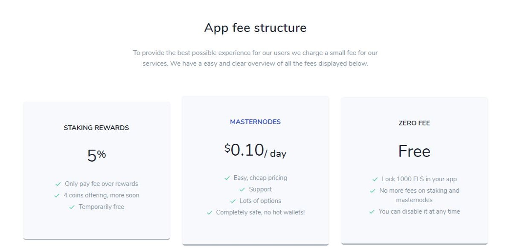Click the Free price label
This screenshot has width=512, height=249.
(414, 151)
